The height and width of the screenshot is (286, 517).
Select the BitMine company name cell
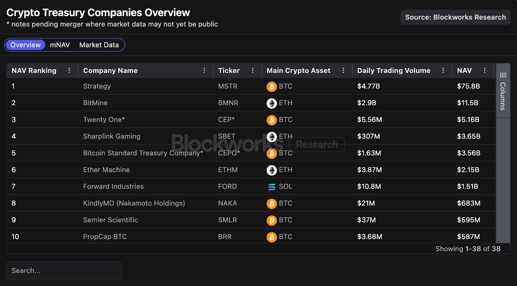click(x=95, y=103)
